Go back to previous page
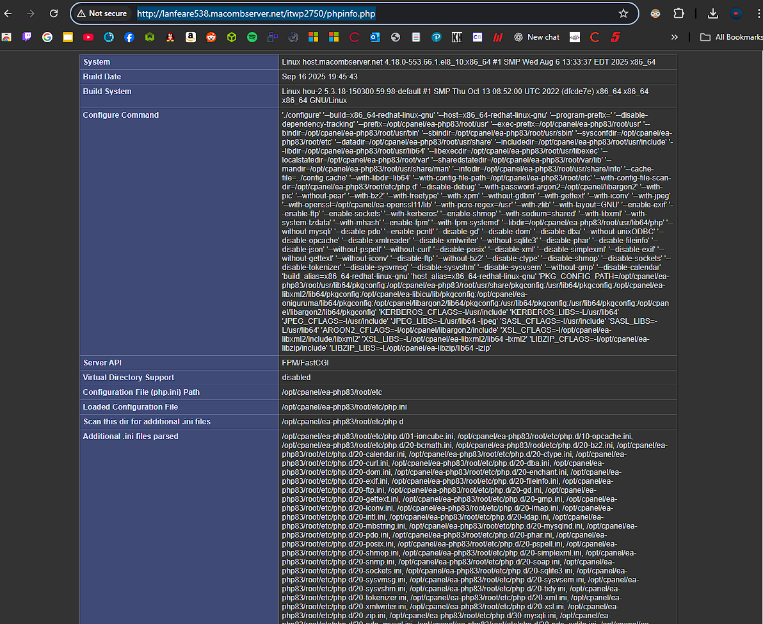 [x=9, y=13]
